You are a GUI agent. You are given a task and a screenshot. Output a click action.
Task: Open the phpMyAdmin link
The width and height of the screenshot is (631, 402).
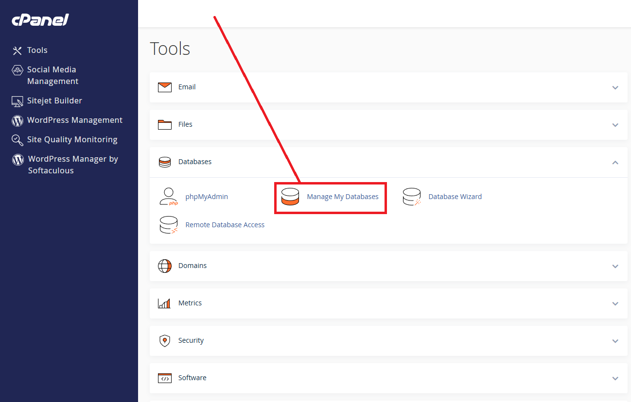[207, 197]
